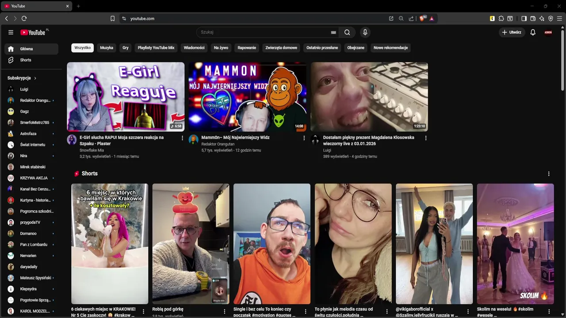
Task: Start voice search with the microphone
Action: click(365, 32)
